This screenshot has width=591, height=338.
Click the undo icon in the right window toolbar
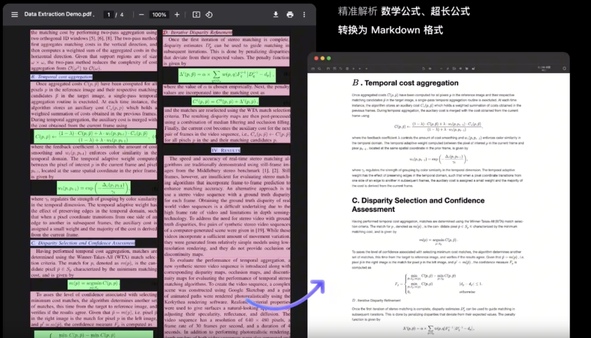point(424,68)
